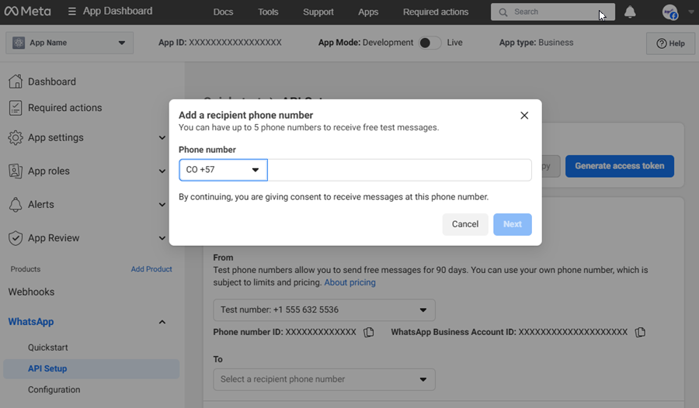699x408 pixels.
Task: Click the Dashboard house icon
Action: pos(16,81)
